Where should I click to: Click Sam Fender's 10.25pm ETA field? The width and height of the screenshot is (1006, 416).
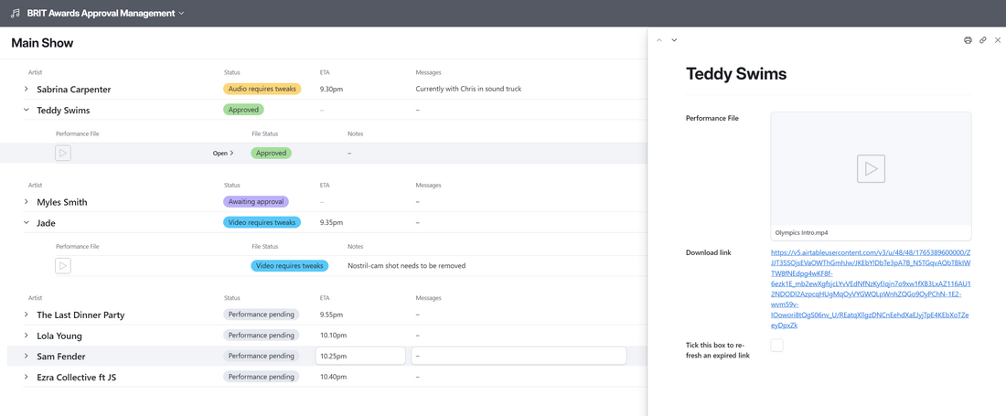[359, 357]
